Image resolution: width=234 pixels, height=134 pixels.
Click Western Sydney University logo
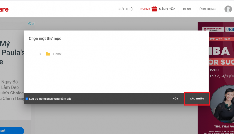213,29
